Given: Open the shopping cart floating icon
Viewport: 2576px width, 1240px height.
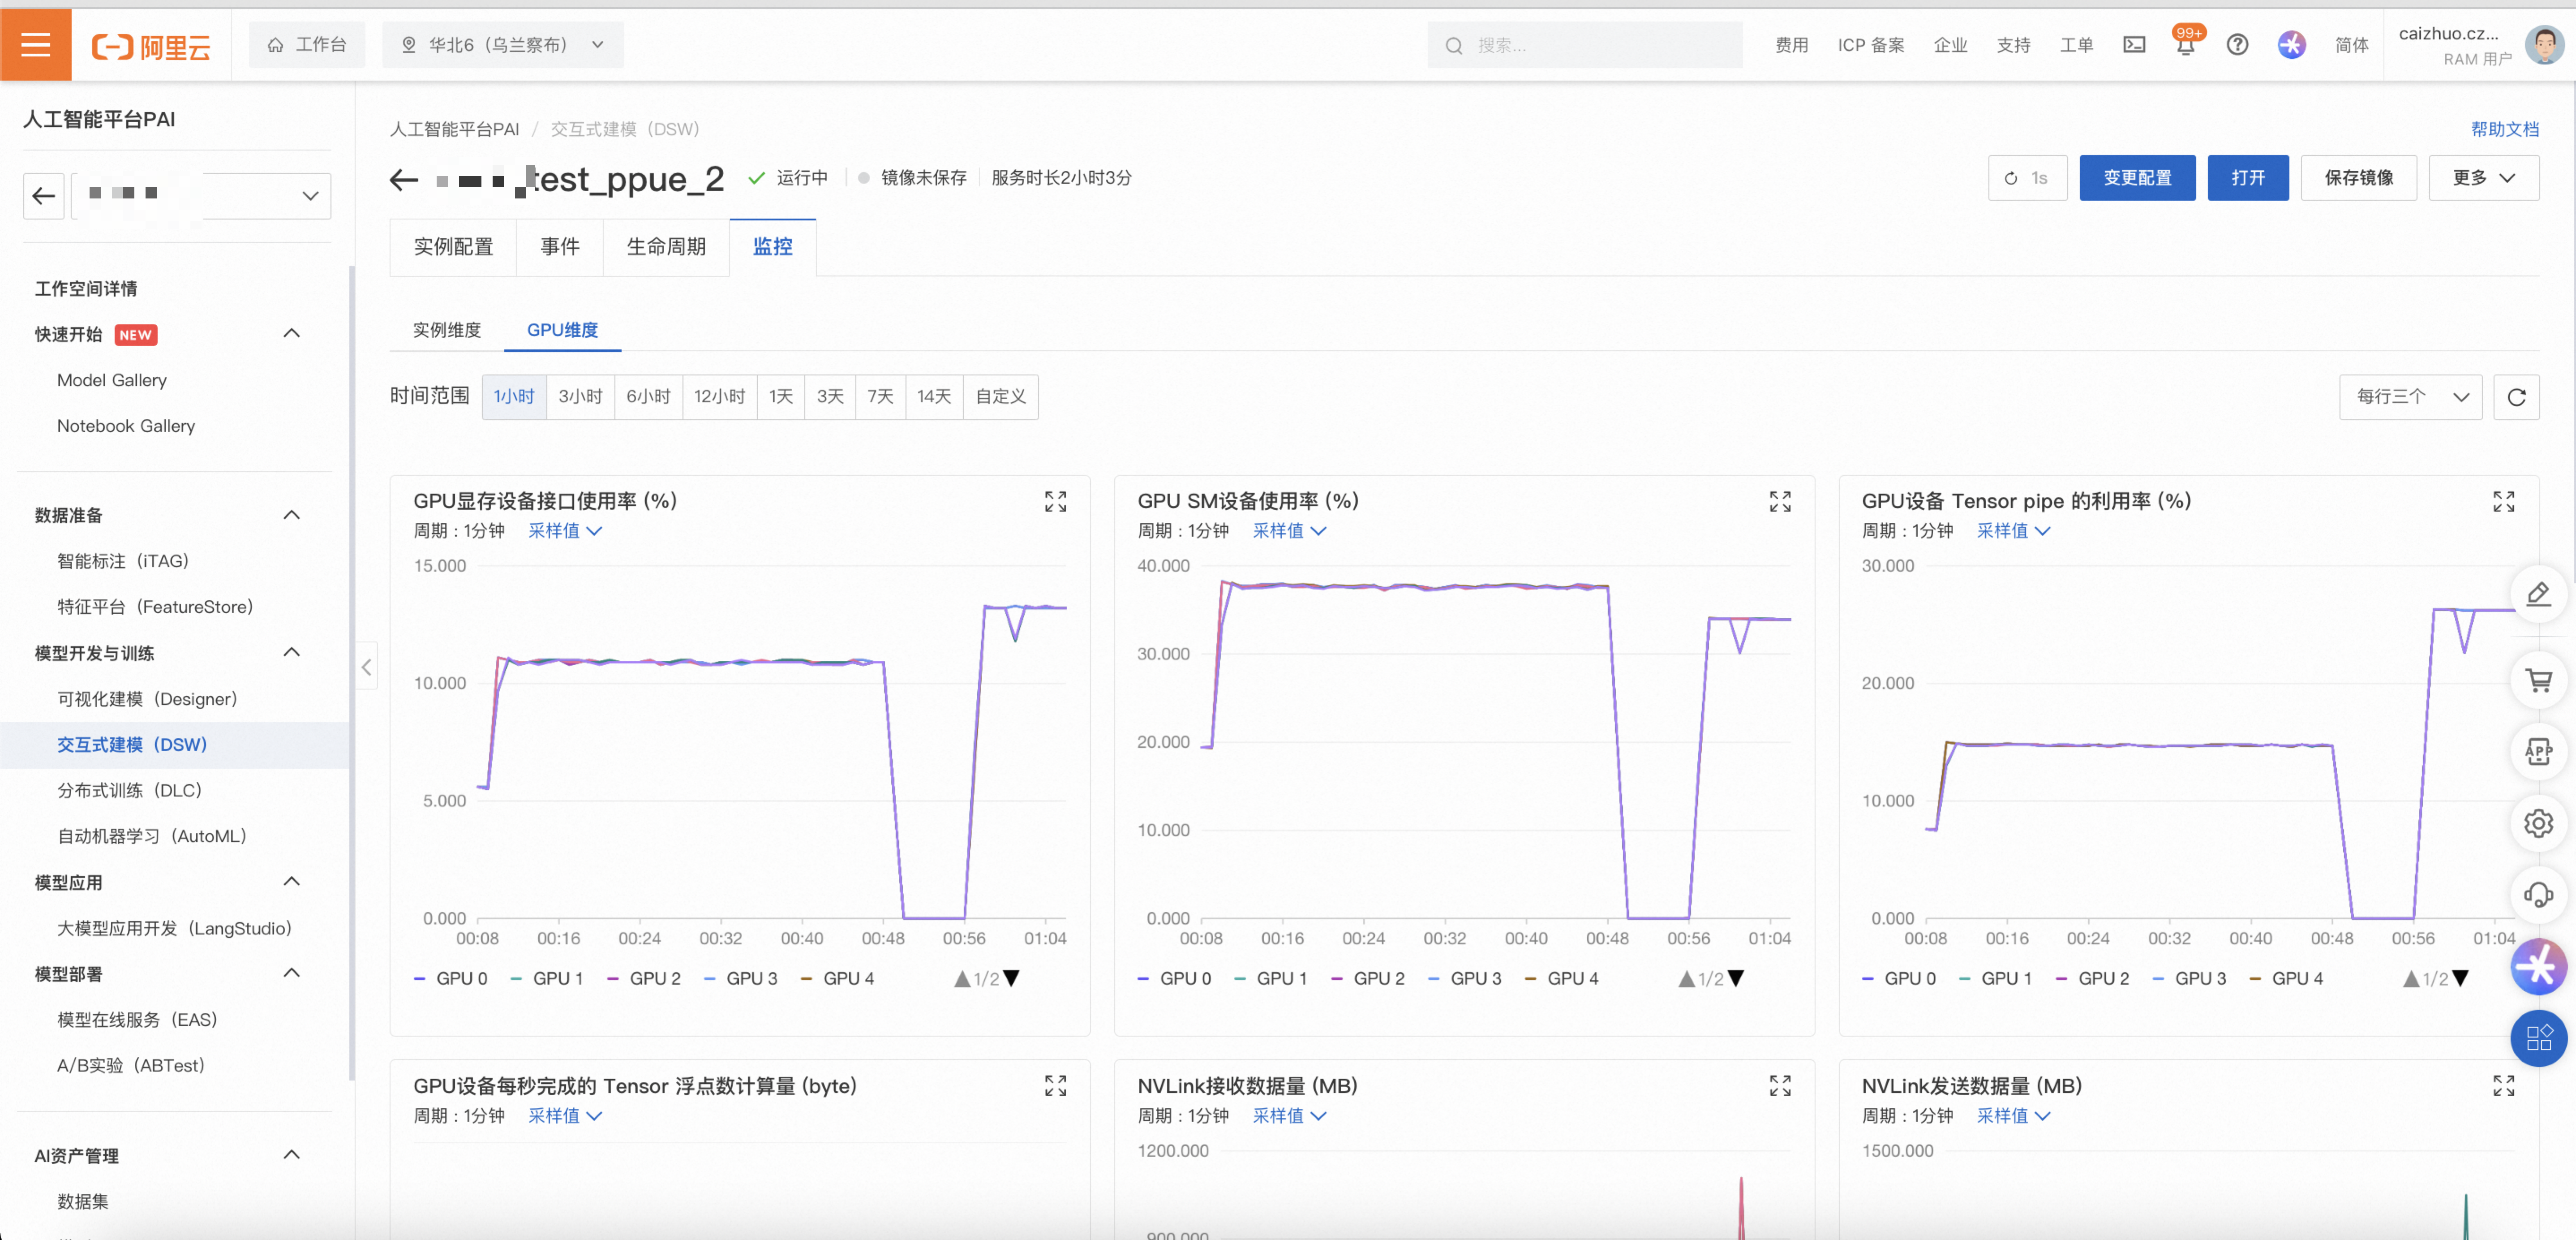Looking at the screenshot, I should tap(2538, 681).
